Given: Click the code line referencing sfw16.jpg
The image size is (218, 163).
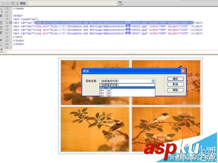Looking at the screenshot, I should click(x=108, y=30).
